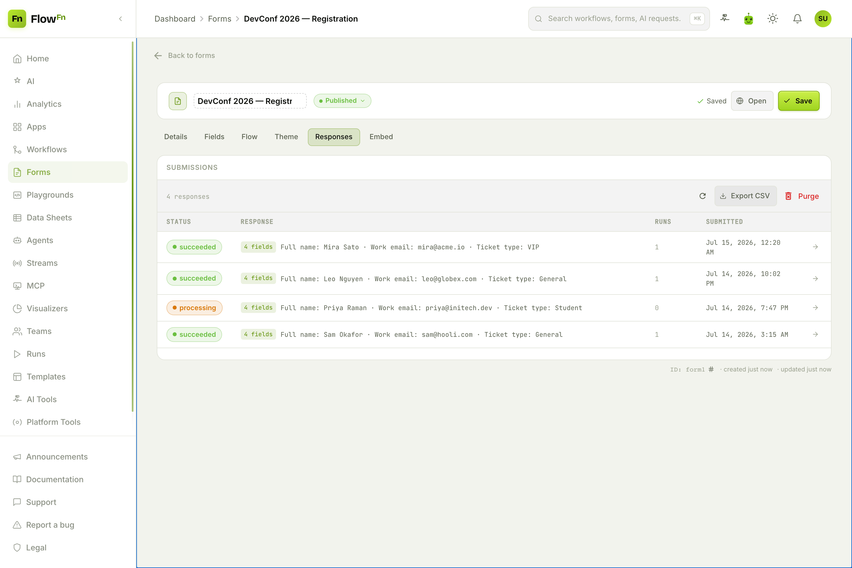Screen dimensions: 852x568
Task: Toggle the light/dark theme sun icon
Action: [773, 19]
